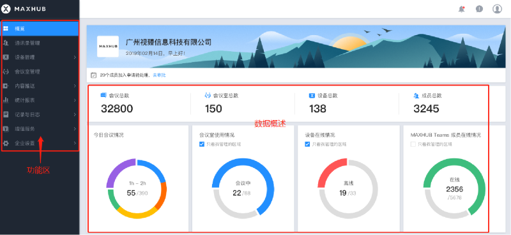Open 通讯录管理 menu item

click(40, 43)
